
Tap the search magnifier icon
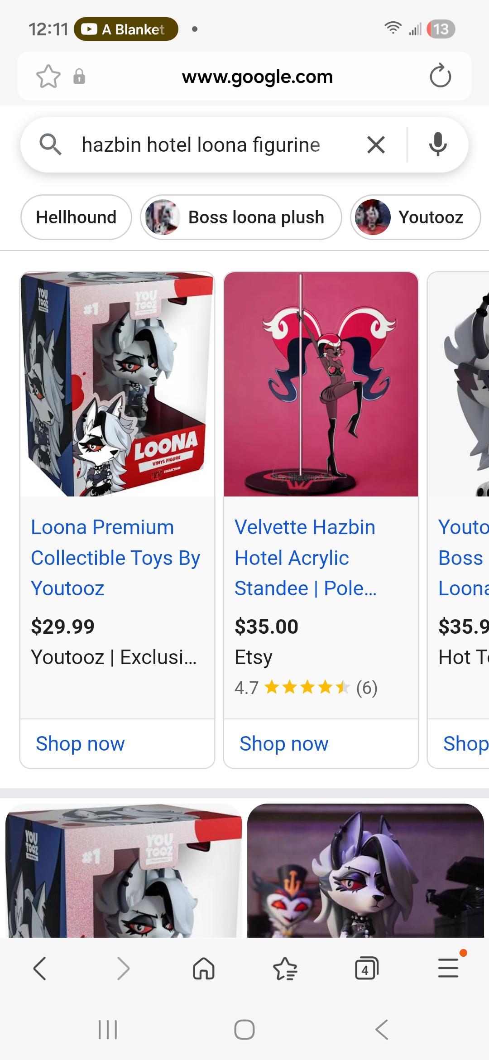coord(50,145)
